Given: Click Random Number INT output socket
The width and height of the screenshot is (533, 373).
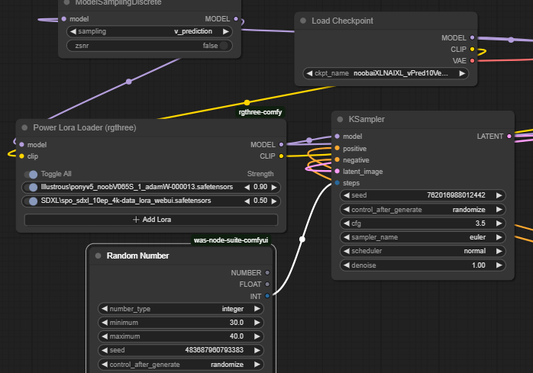Looking at the screenshot, I should point(267,296).
